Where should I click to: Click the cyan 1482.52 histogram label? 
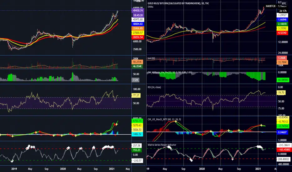pos(138,134)
